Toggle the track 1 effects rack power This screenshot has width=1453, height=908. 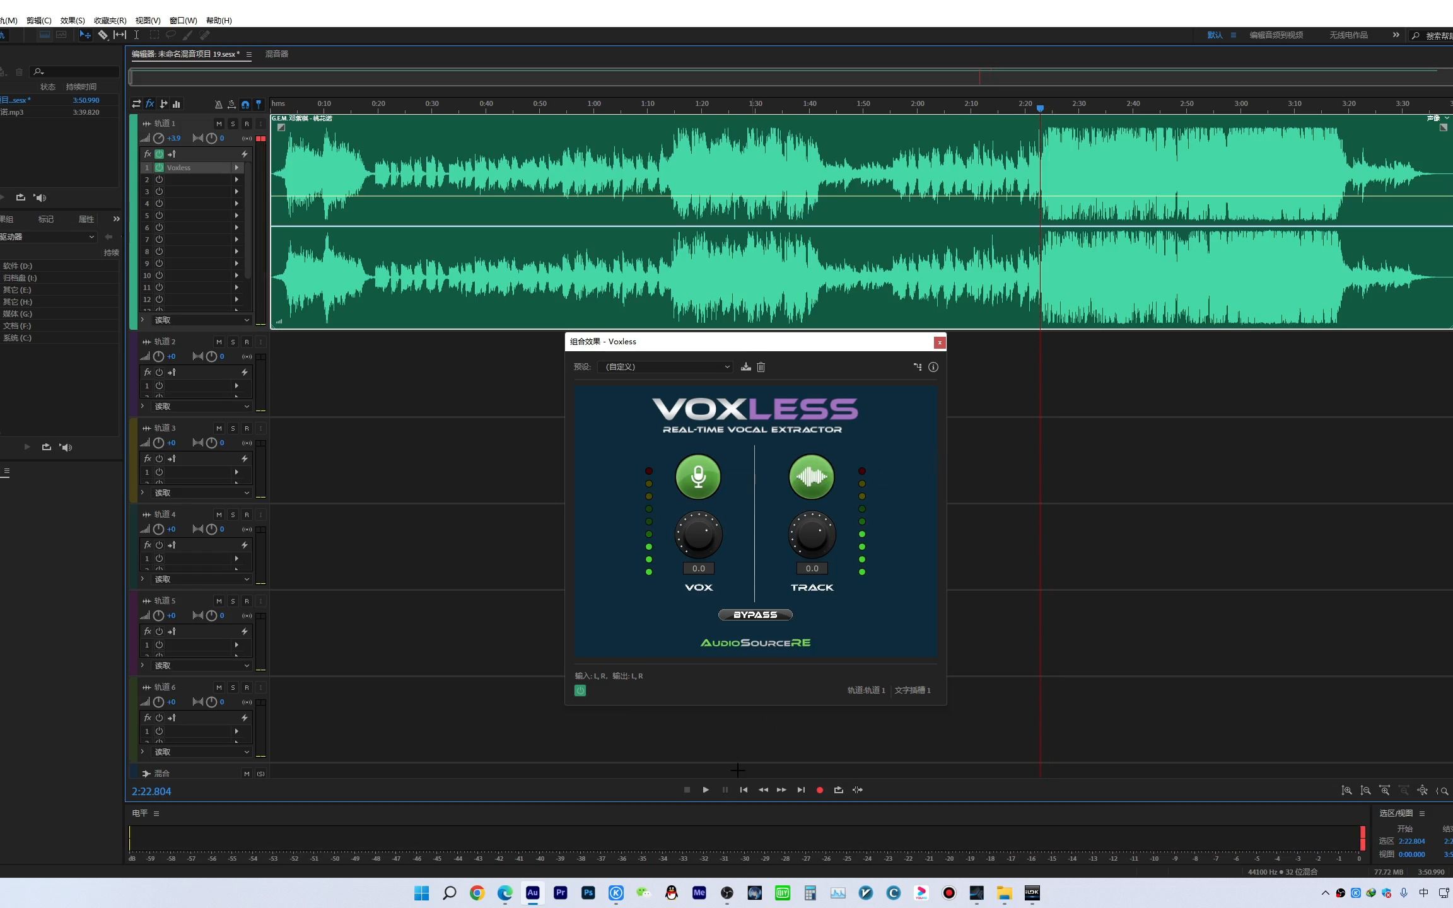click(x=160, y=154)
